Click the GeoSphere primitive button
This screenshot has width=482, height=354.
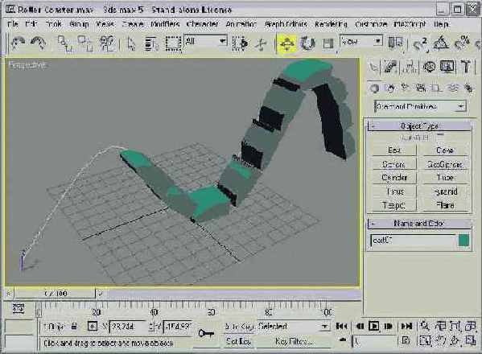445,164
